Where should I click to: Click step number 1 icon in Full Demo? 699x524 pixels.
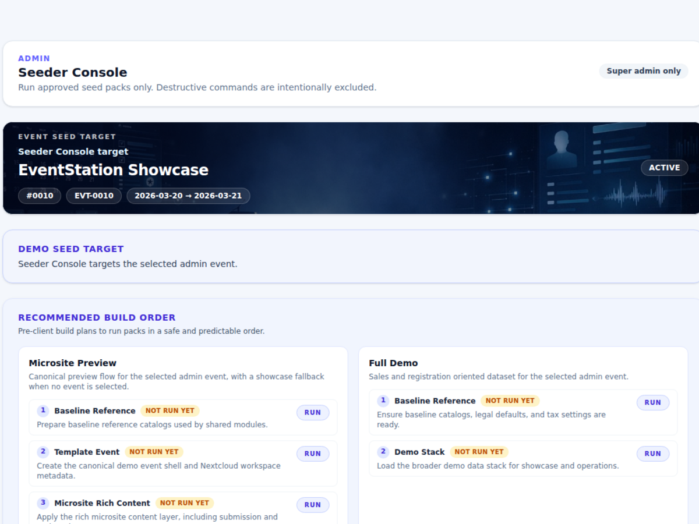(383, 401)
